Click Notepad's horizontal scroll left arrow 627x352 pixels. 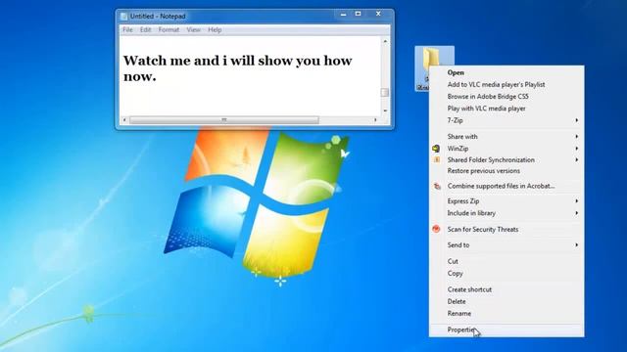[124, 119]
